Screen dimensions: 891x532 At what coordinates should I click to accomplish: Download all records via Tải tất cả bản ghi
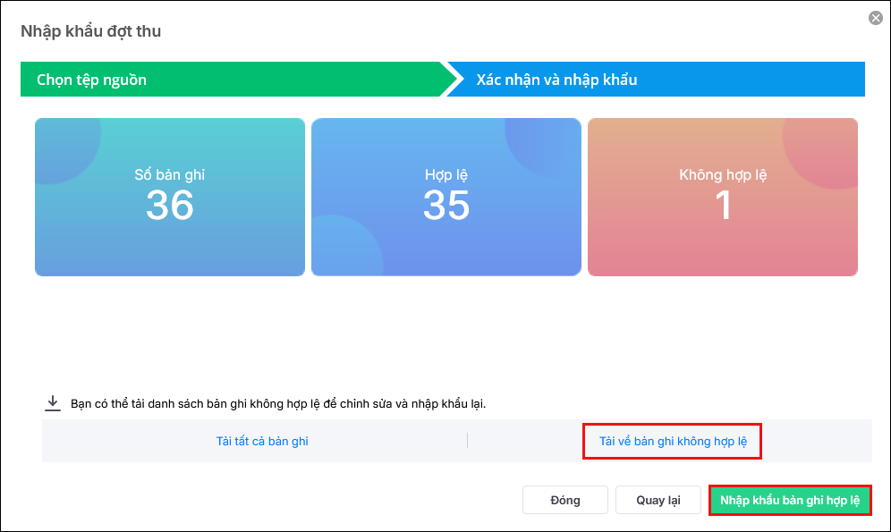(x=262, y=441)
